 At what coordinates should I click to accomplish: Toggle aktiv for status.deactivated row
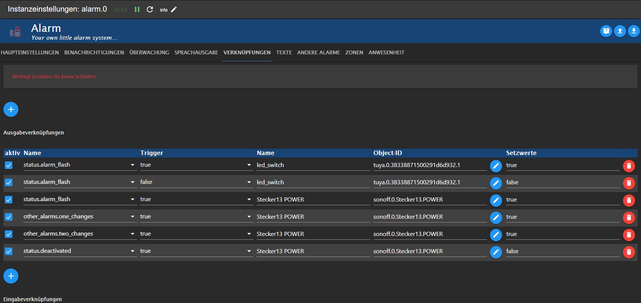point(9,251)
